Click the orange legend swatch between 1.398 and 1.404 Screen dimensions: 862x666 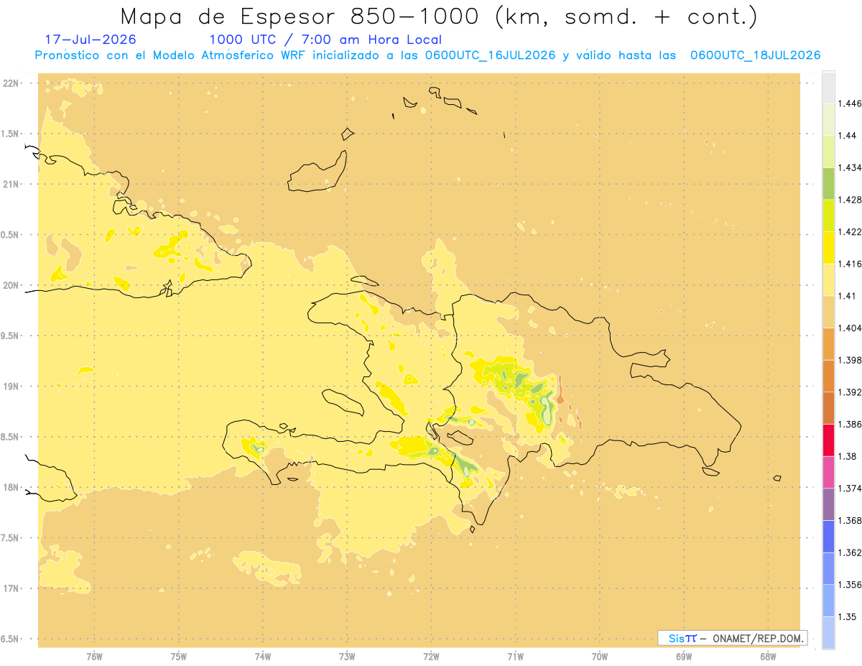[828, 344]
